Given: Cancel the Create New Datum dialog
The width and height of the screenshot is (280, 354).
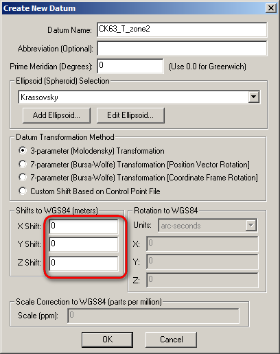Looking at the screenshot, I should 171,340.
